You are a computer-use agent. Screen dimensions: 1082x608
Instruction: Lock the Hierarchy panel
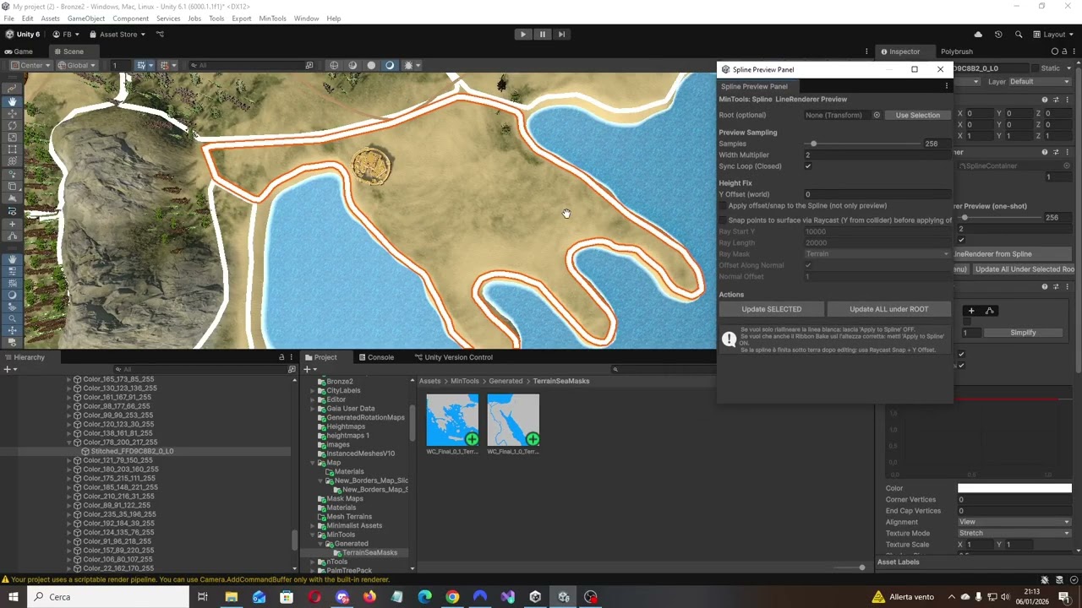tap(281, 357)
